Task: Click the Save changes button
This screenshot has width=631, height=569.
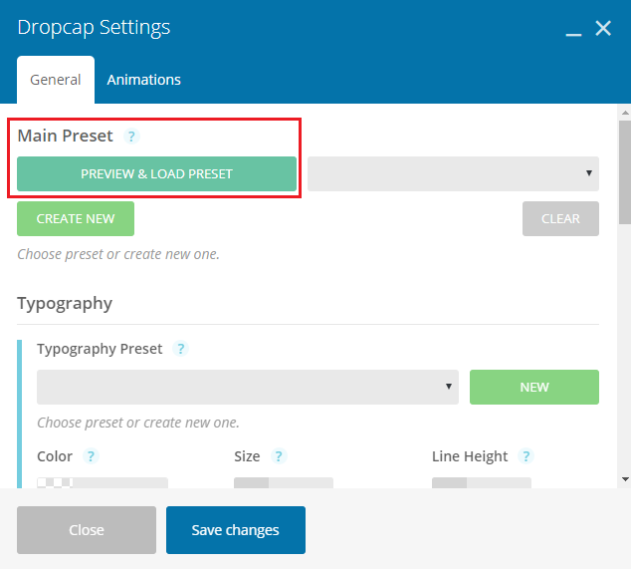Action: point(236,530)
